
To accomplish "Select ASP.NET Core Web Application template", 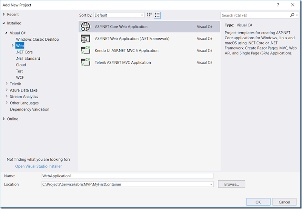I will 149,26.
